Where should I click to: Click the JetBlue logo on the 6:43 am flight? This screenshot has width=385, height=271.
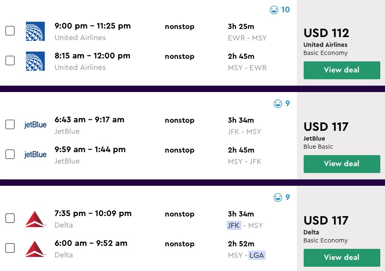(35, 125)
